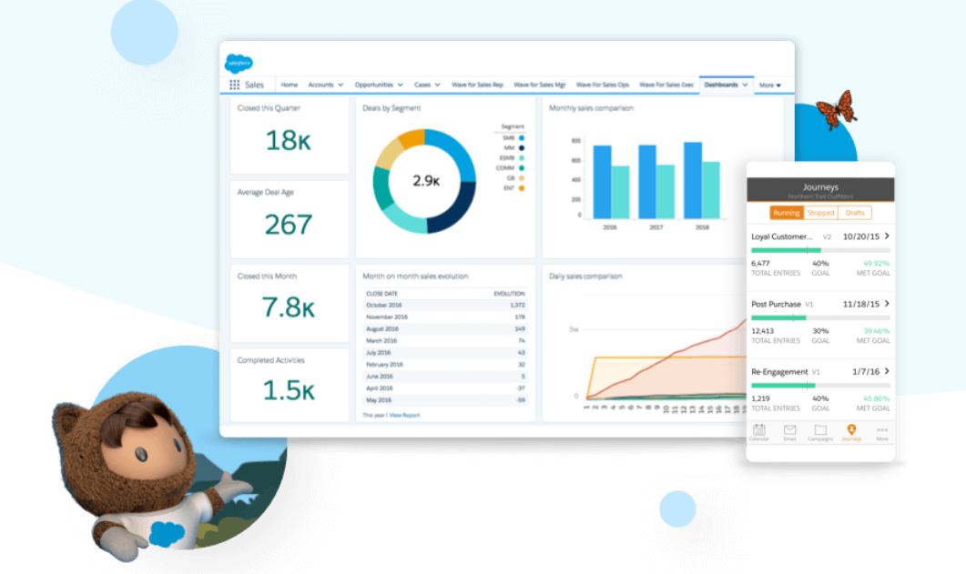Click the Daily sales comparison title
Image resolution: width=966 pixels, height=574 pixels.
tap(585, 277)
